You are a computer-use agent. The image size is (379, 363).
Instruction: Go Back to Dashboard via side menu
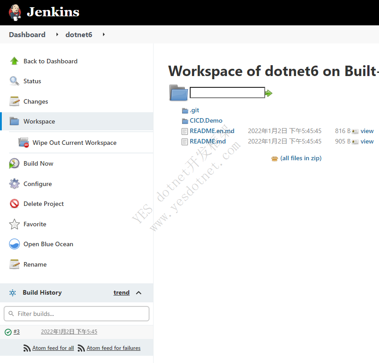pyautogui.click(x=51, y=61)
